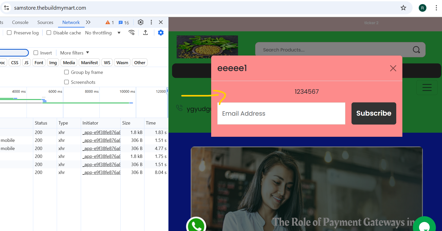Switch to the Console tab
This screenshot has height=231, width=442.
20,22
